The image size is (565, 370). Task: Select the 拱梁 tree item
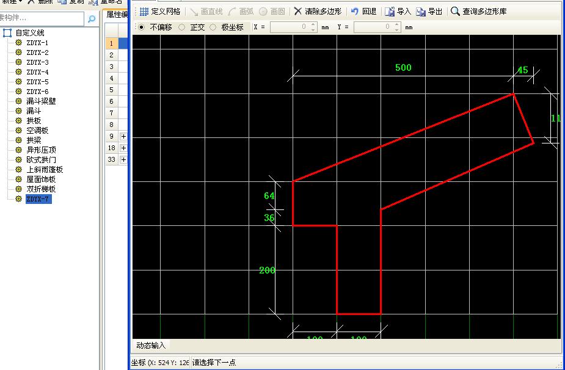[34, 140]
